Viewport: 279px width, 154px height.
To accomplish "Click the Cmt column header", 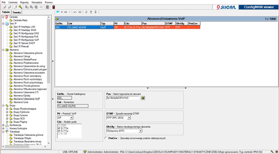I will pos(84,24).
